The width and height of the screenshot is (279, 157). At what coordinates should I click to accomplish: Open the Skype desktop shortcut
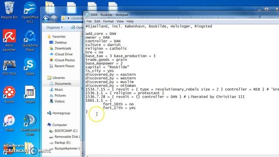tap(30, 67)
